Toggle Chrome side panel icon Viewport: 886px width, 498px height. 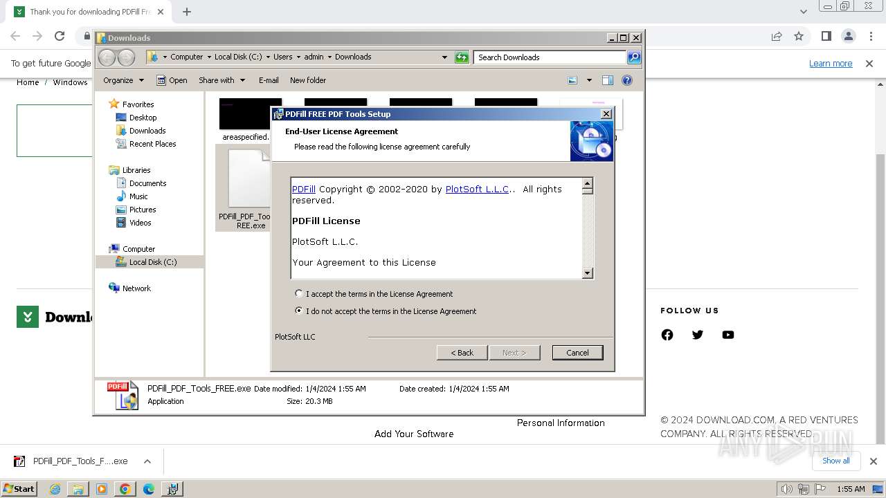(826, 36)
